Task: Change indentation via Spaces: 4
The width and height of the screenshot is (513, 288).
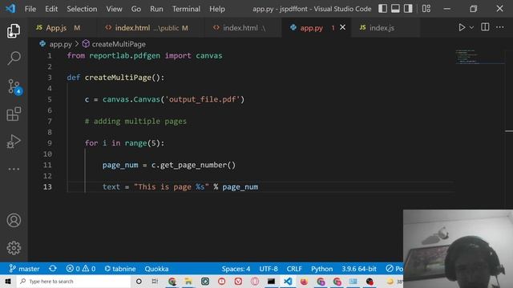Action: (x=236, y=269)
